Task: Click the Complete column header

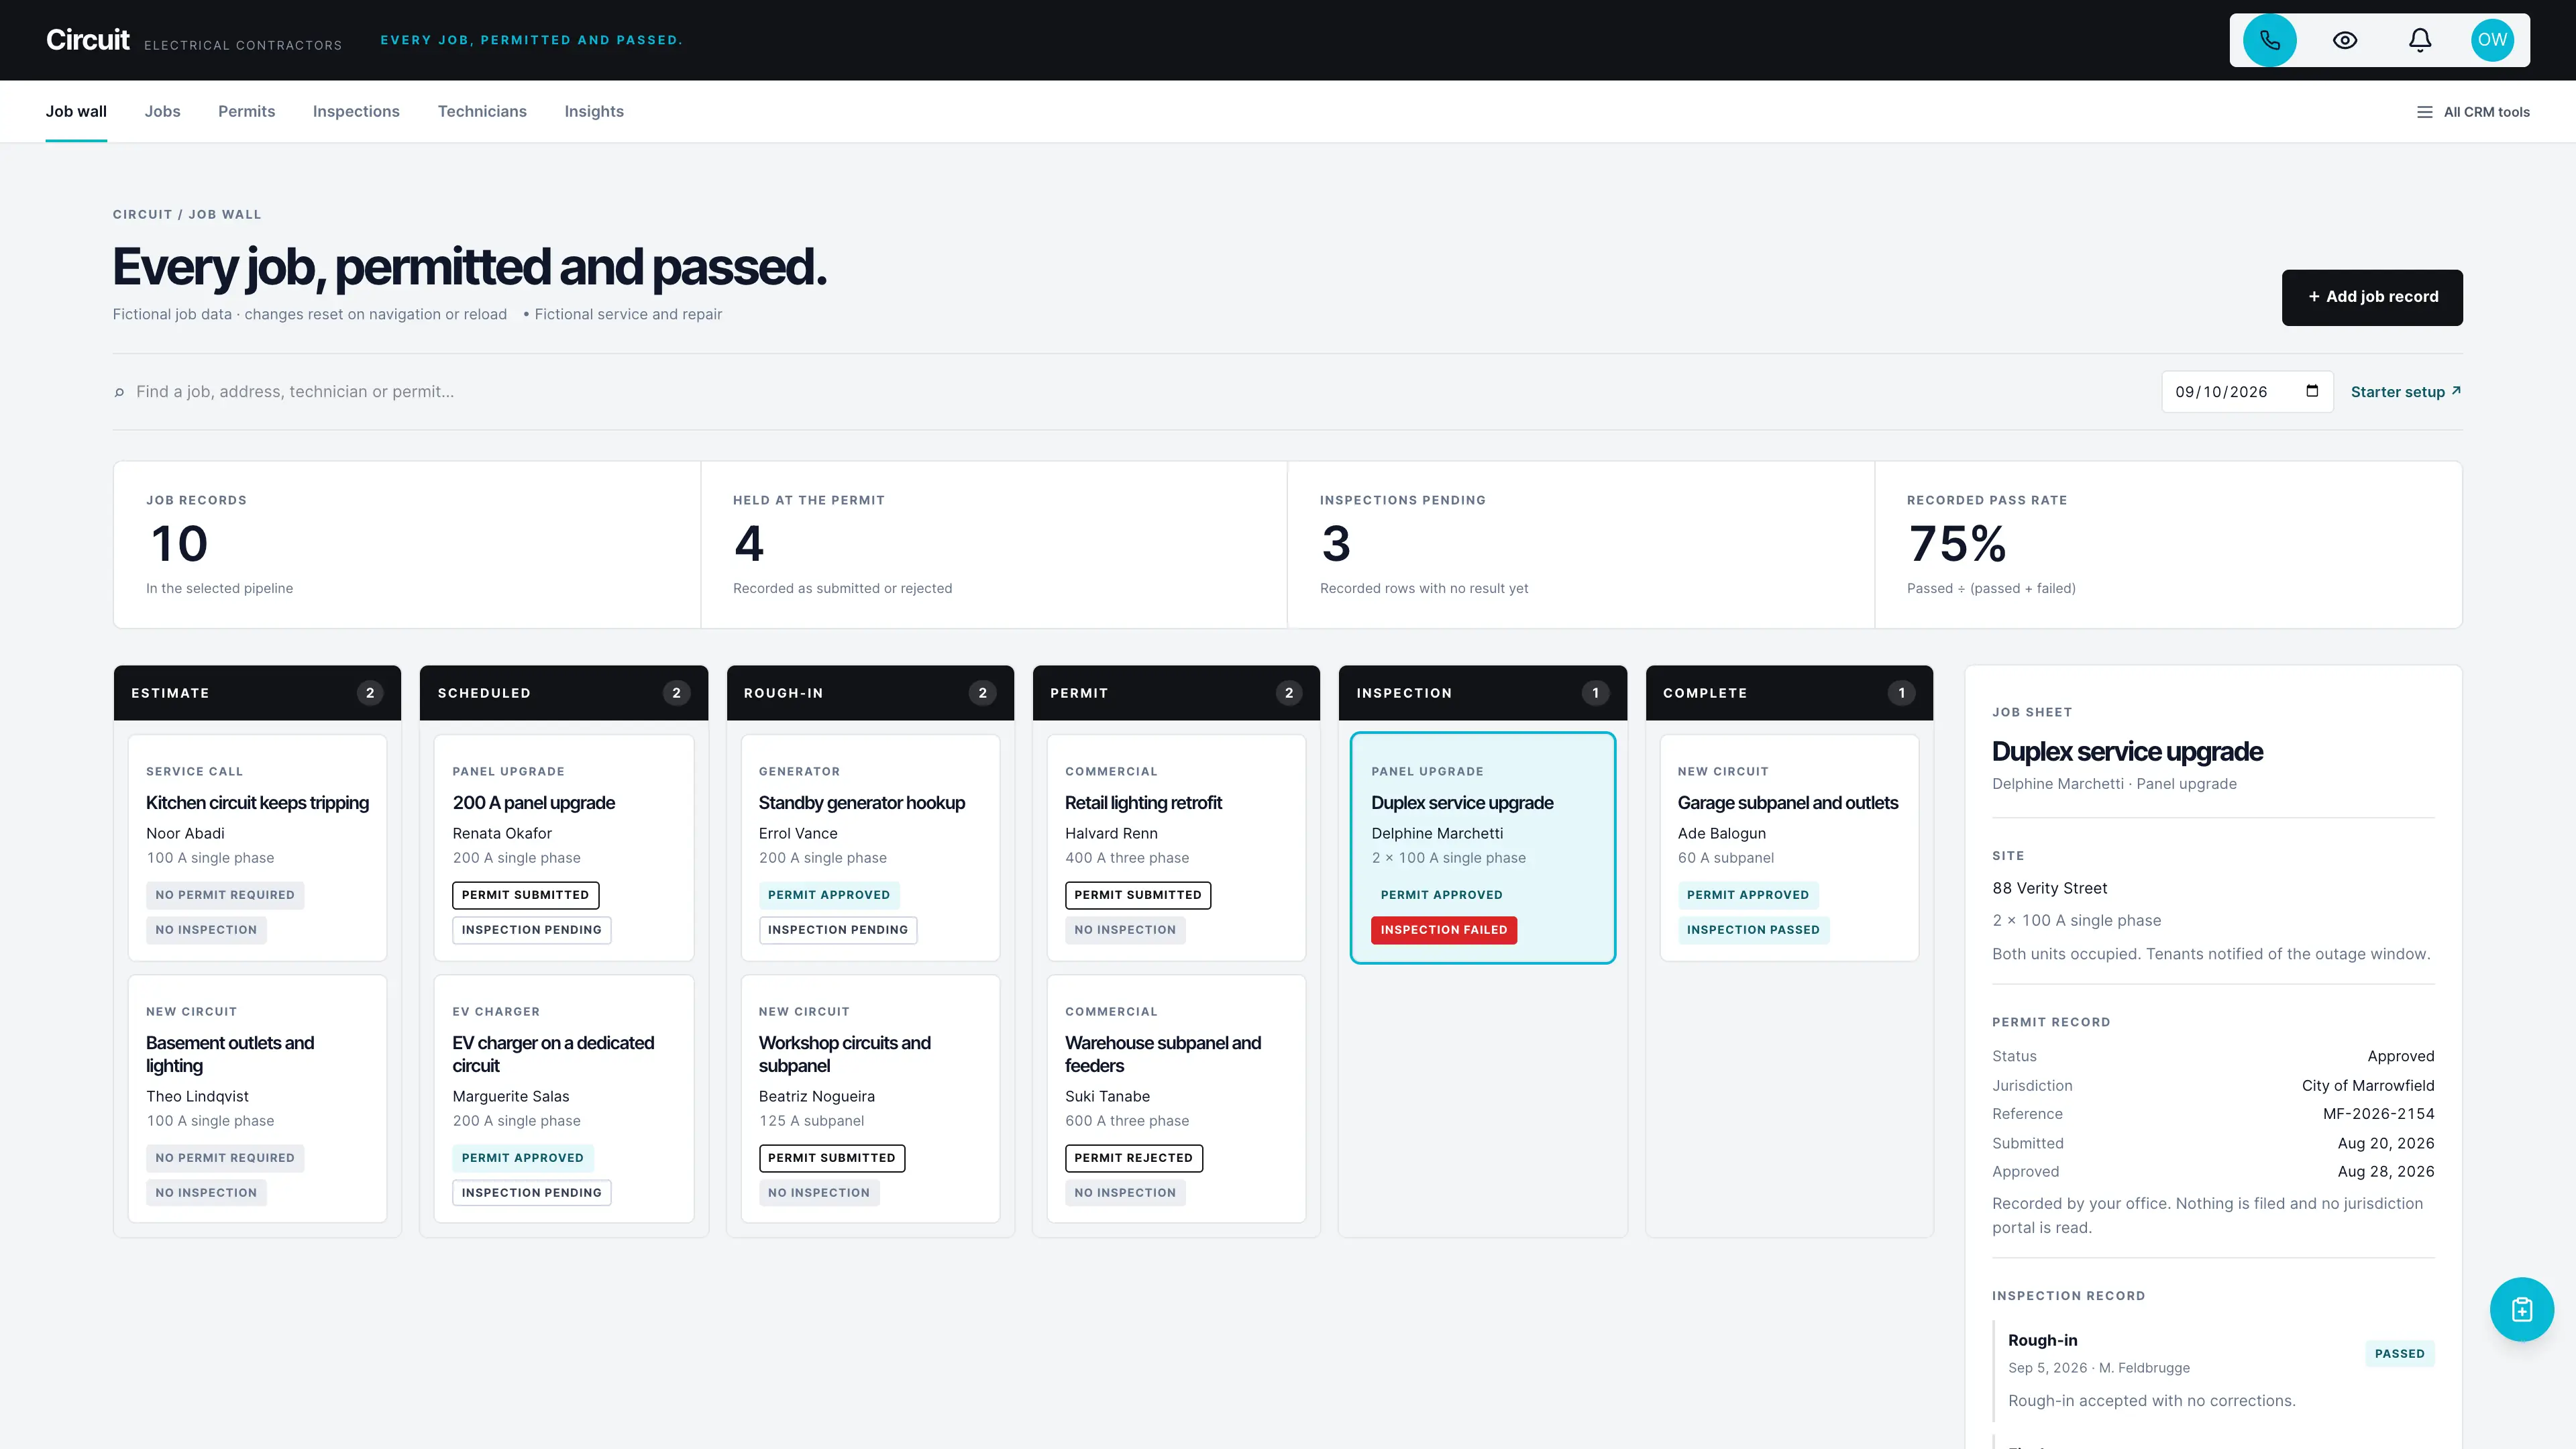Action: [x=1789, y=693]
